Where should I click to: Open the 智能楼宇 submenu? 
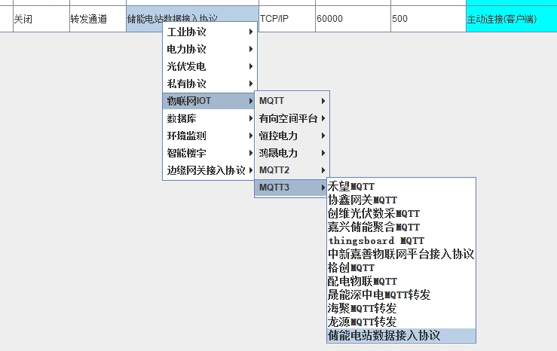[210, 153]
